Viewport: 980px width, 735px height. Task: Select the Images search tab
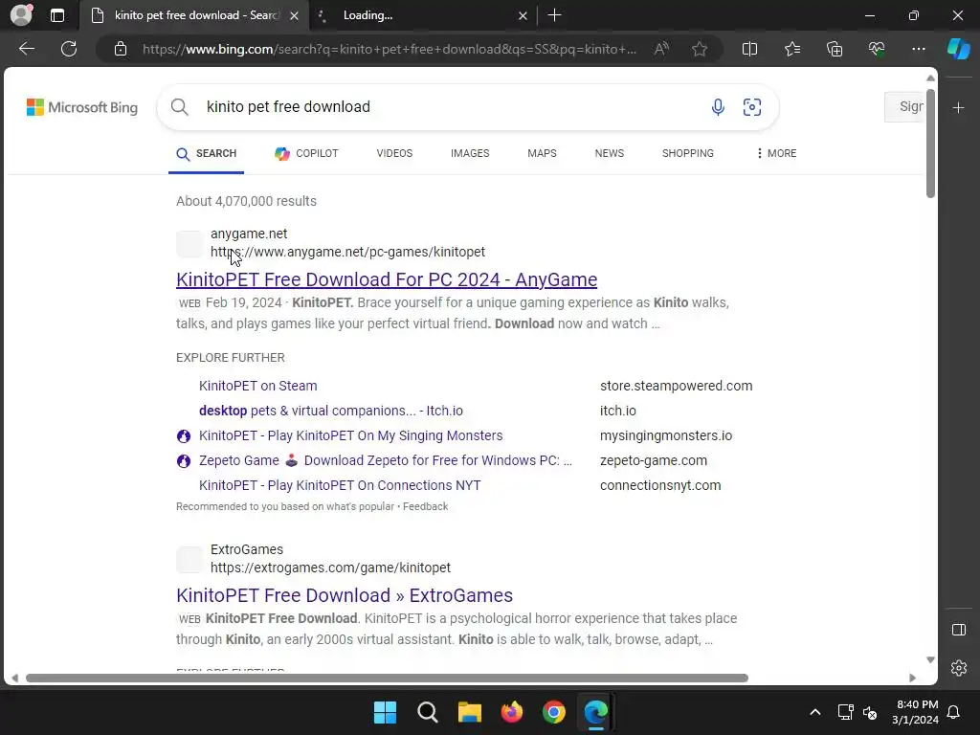point(470,153)
